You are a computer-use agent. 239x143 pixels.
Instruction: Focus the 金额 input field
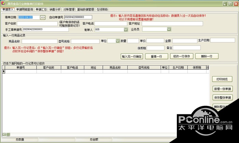tap(185, 41)
